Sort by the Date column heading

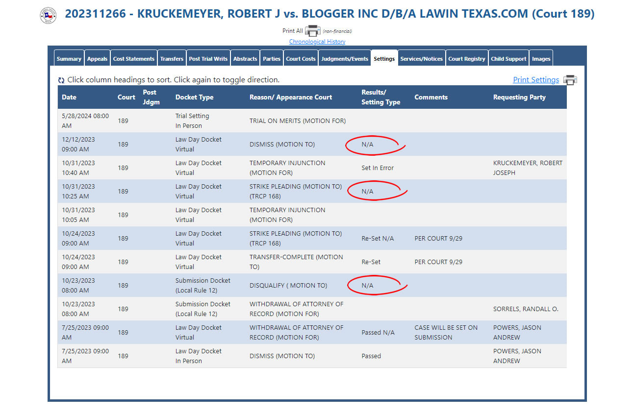coord(69,97)
